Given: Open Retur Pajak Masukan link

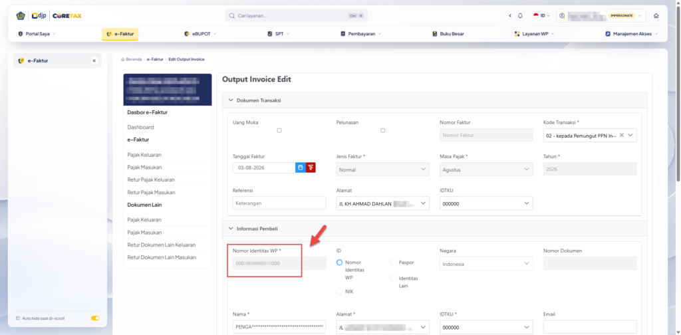Looking at the screenshot, I should [151, 192].
